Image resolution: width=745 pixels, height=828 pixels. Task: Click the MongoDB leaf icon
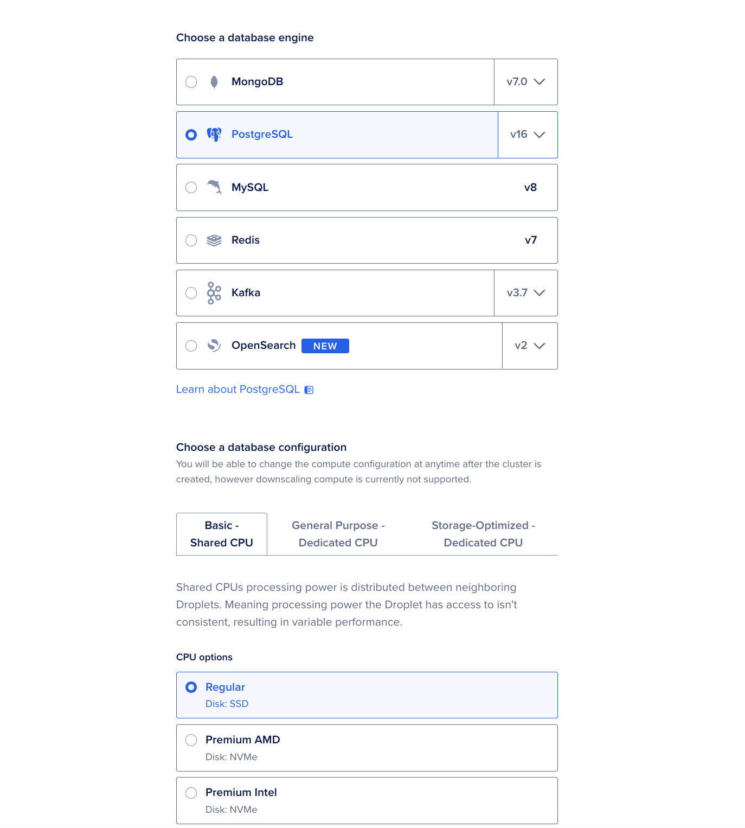(x=214, y=82)
